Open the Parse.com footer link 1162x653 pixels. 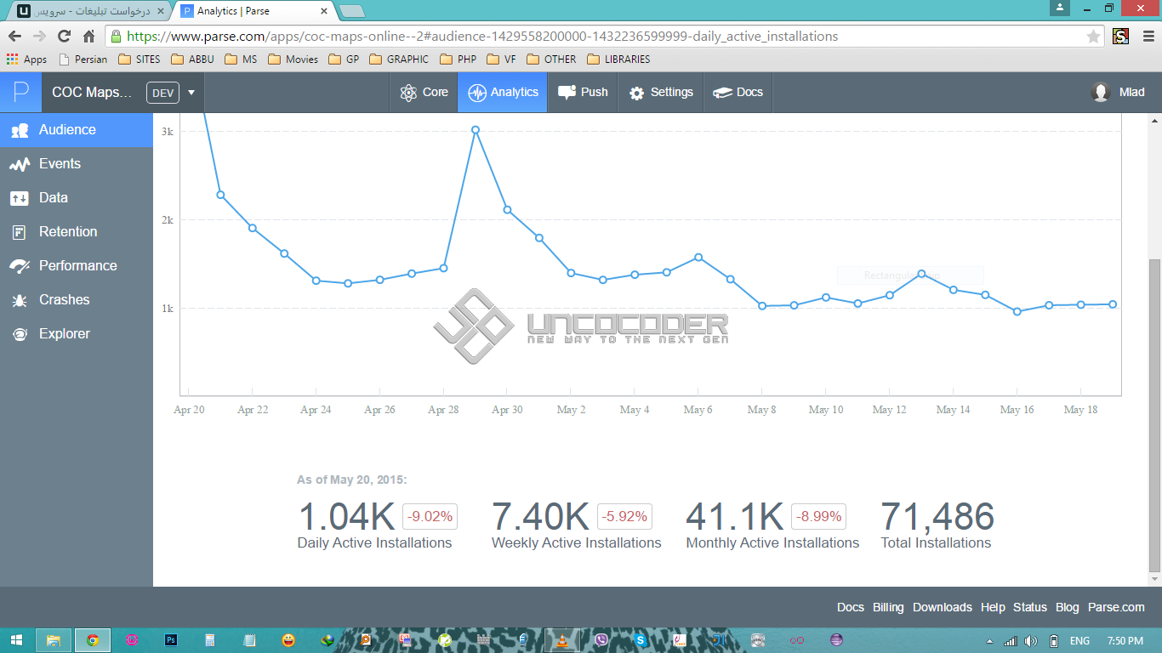(x=1116, y=607)
